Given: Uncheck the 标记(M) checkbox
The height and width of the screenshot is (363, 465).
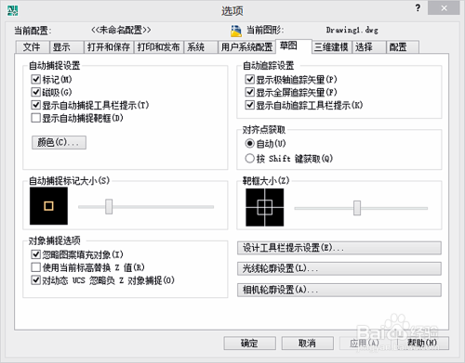Looking at the screenshot, I should coord(36,80).
